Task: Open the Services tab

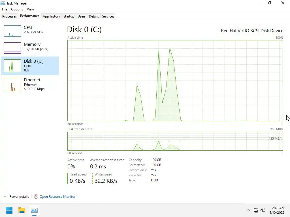Action: pos(108,16)
